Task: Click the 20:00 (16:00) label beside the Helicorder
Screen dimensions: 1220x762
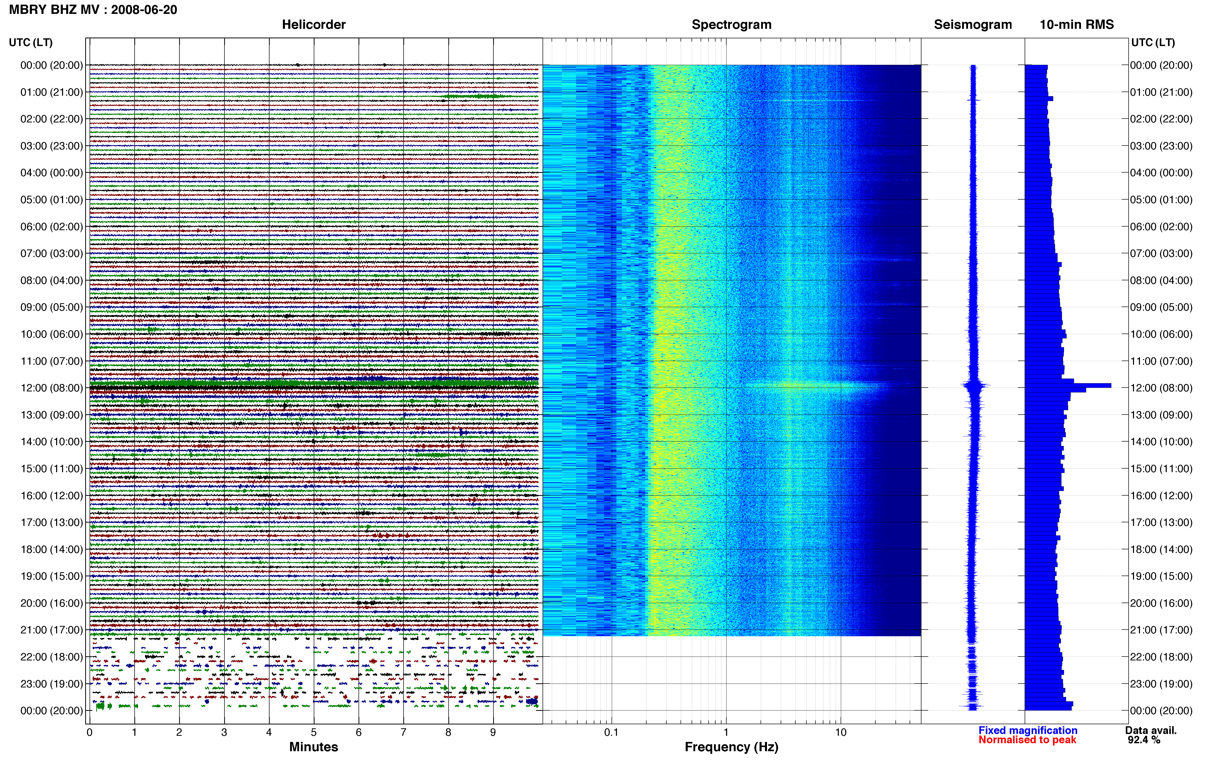Action: [51, 603]
